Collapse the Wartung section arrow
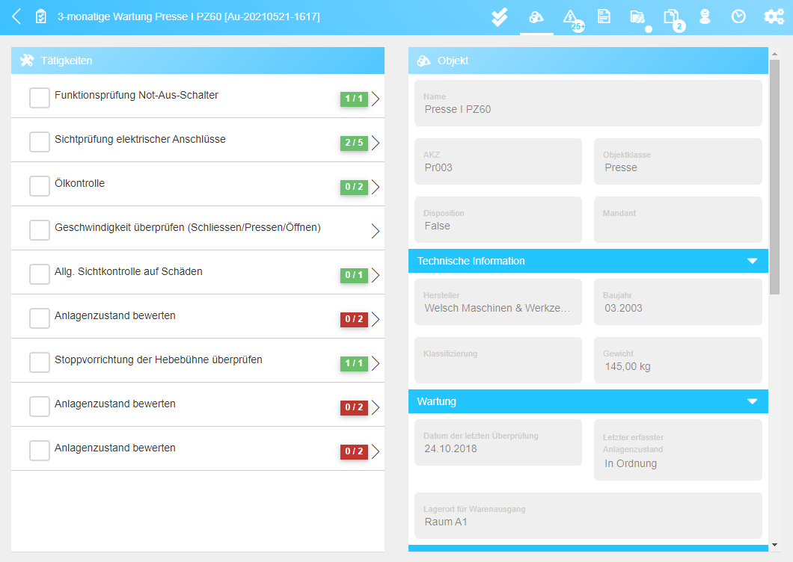Image resolution: width=793 pixels, height=562 pixels. (752, 401)
